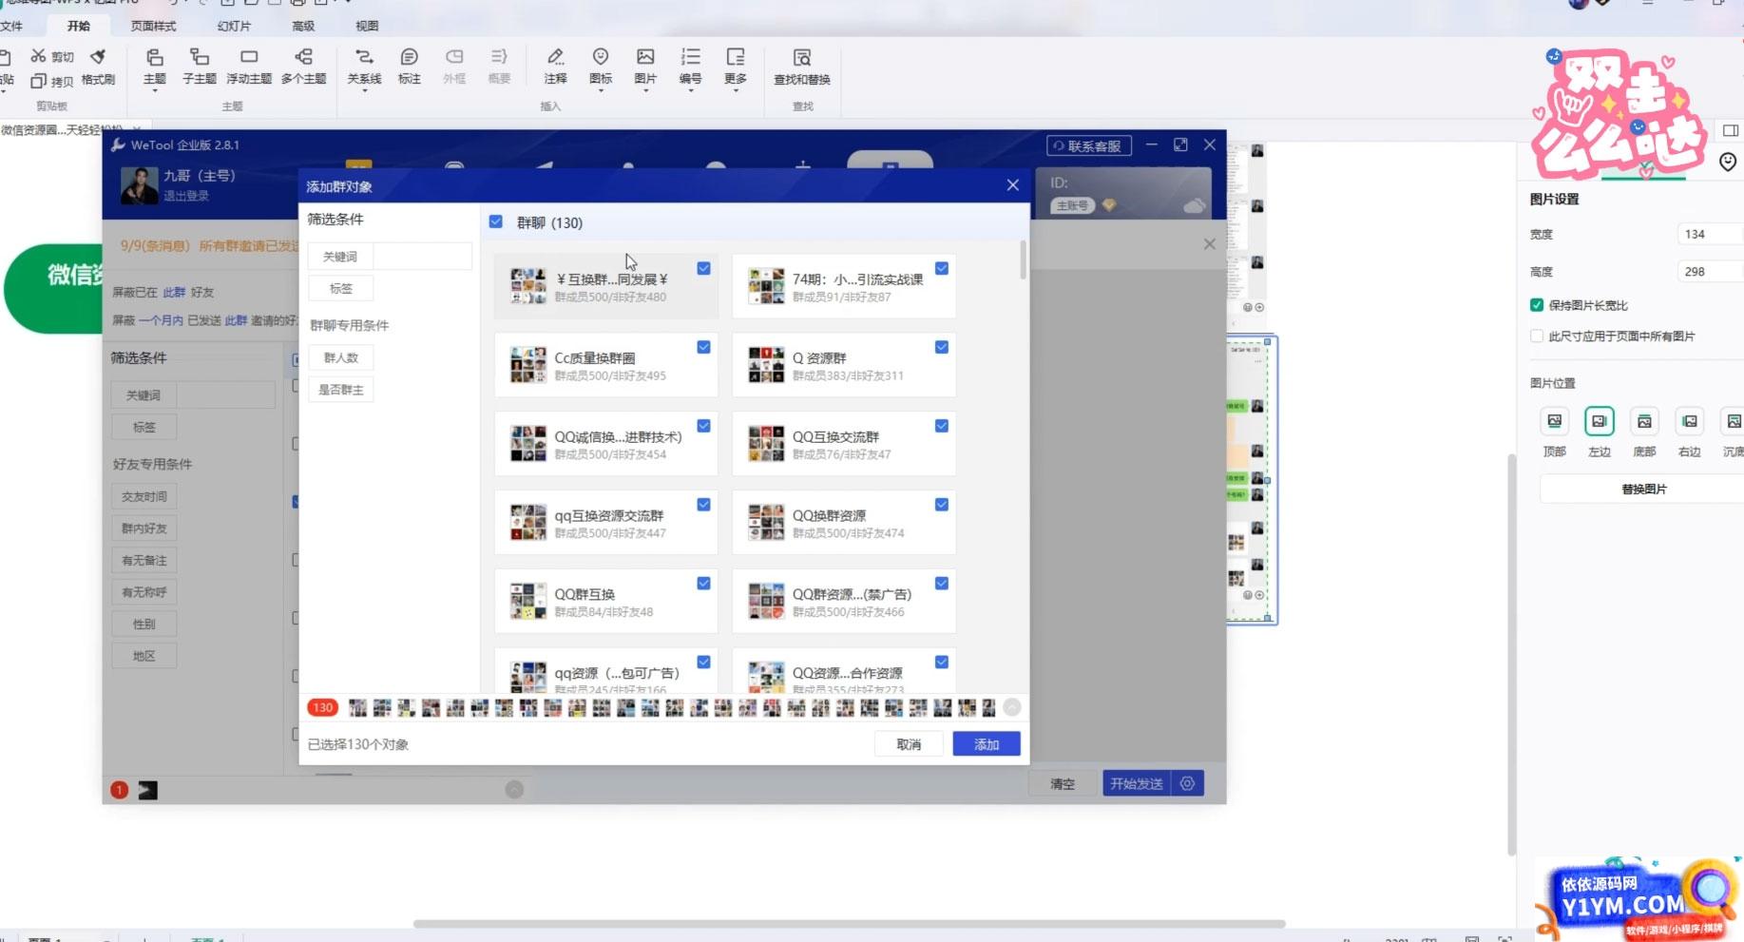The width and height of the screenshot is (1744, 942).
Task: Click the 剪切 (cut) scissors icon
Action: [x=38, y=56]
